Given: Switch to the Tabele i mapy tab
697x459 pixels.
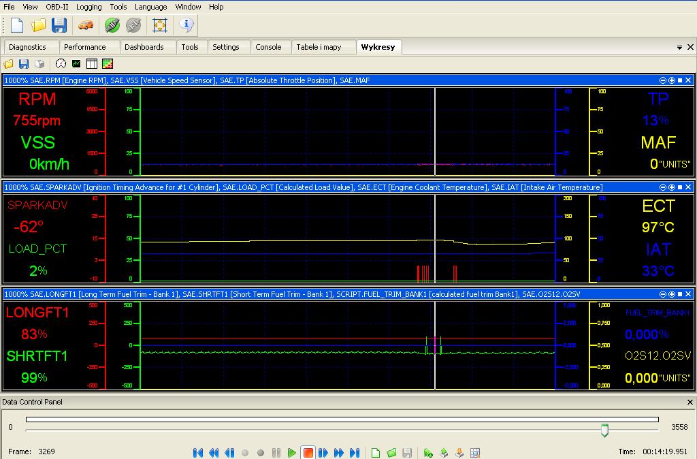Looking at the screenshot, I should coord(319,47).
